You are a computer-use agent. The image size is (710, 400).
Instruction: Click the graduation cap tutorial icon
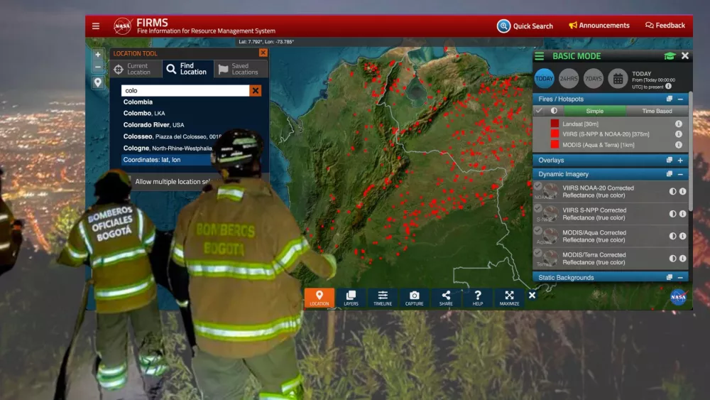click(670, 56)
